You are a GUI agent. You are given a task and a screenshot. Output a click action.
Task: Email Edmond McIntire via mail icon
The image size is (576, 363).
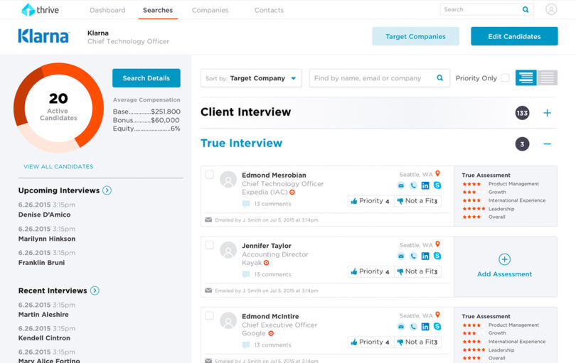401,327
